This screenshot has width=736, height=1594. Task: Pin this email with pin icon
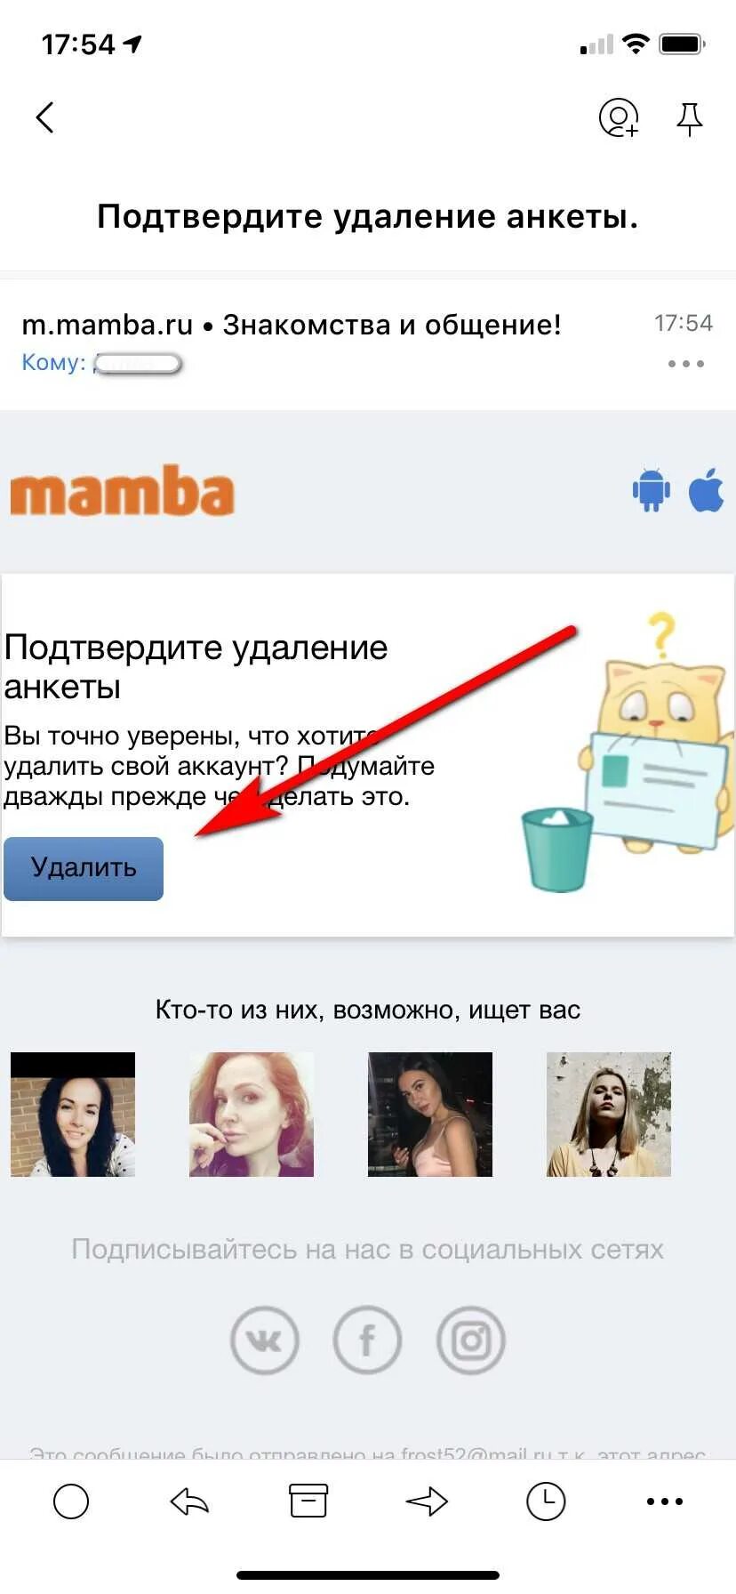tap(690, 118)
